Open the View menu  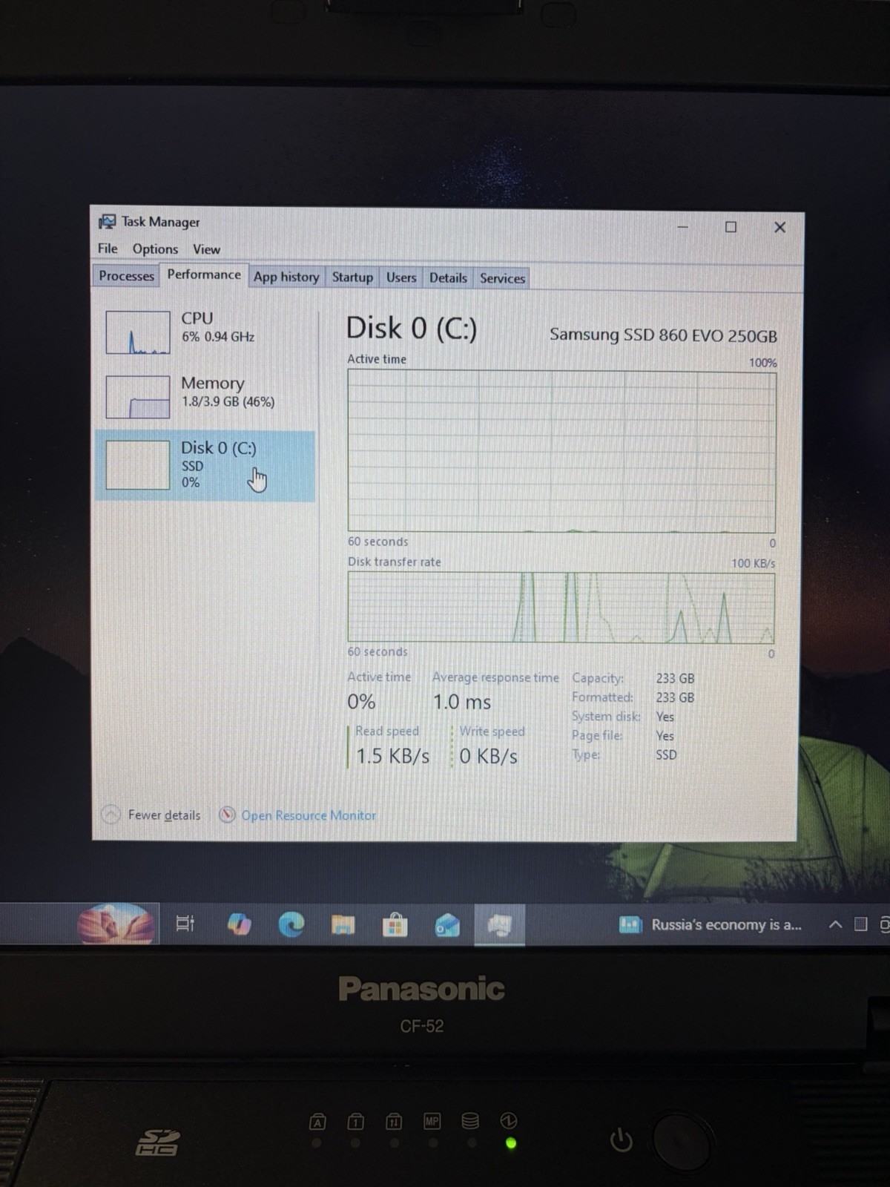pyautogui.click(x=206, y=249)
